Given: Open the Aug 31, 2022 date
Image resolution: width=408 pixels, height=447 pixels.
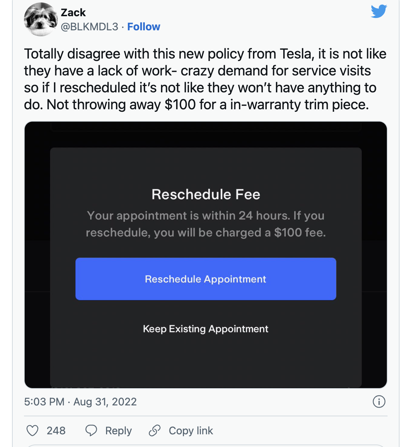Looking at the screenshot, I should (105, 402).
